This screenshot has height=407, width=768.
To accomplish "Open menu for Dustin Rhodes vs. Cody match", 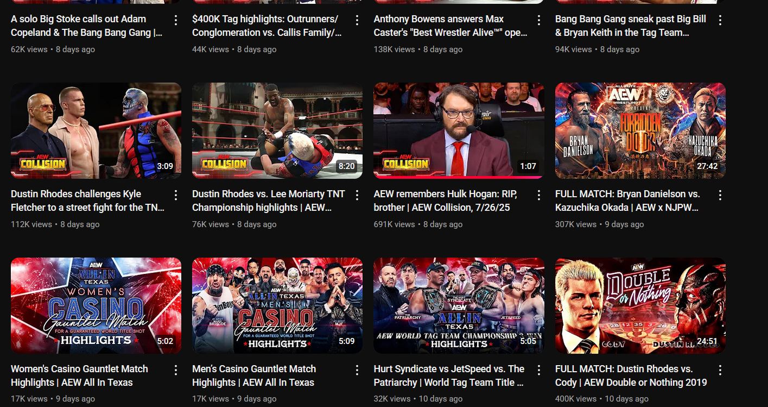I will click(x=720, y=371).
